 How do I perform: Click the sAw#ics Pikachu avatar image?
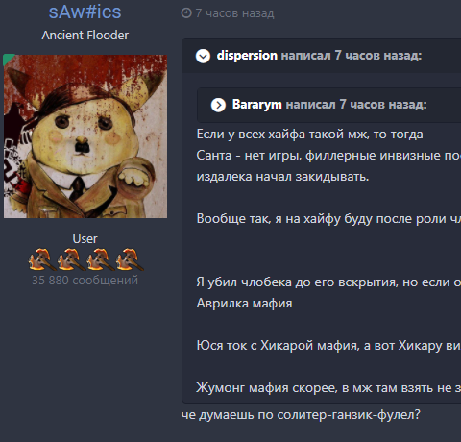click(85, 136)
